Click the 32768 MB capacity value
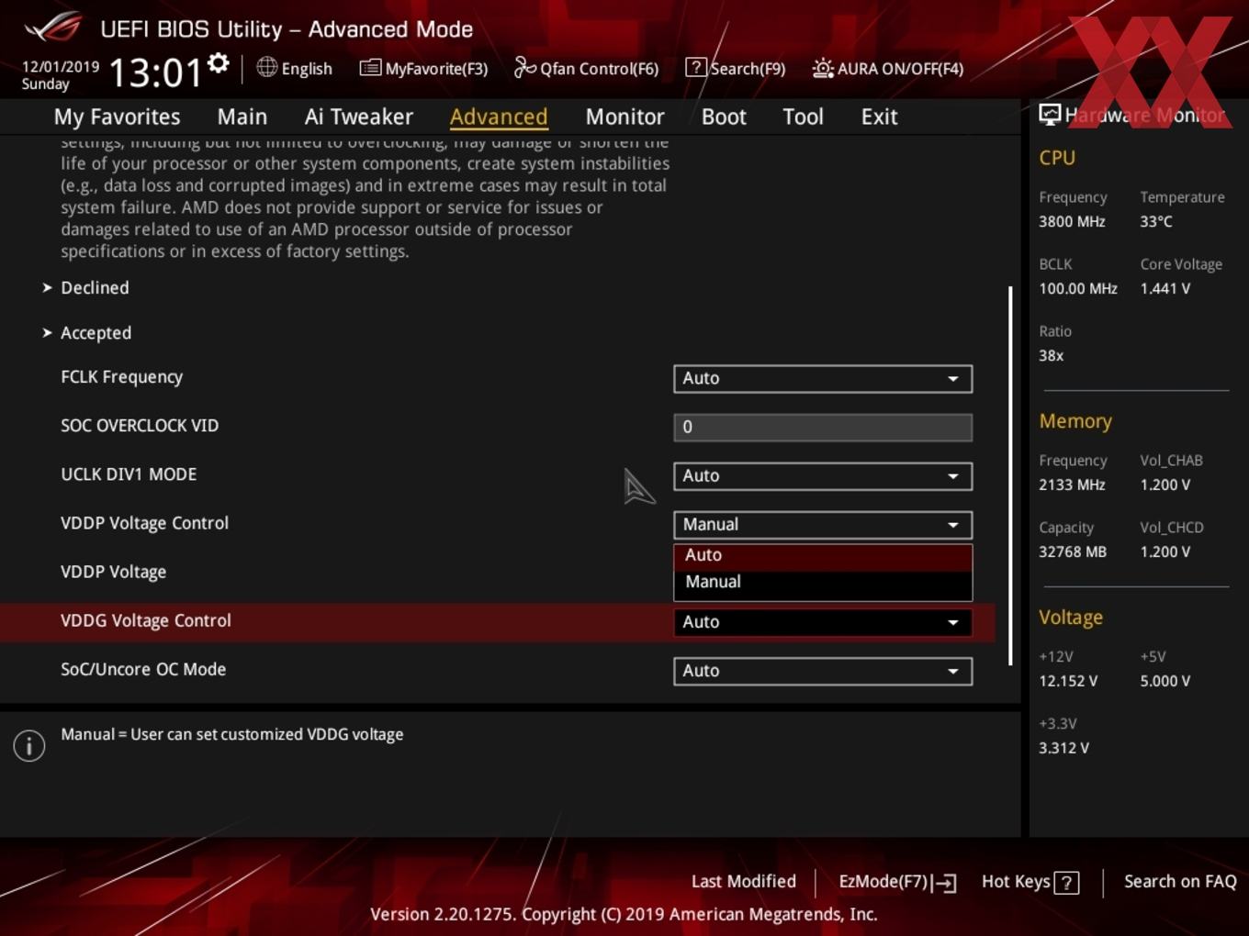 [x=1073, y=552]
